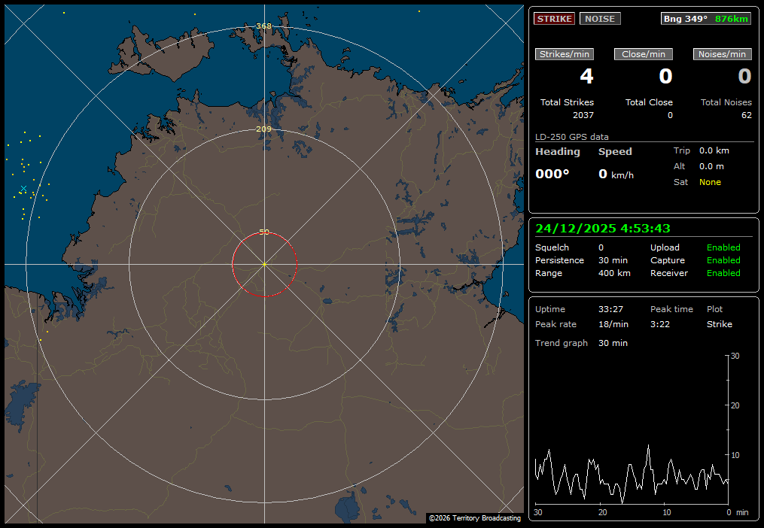
Task: Click the 209 km range ring label
Action: tap(263, 129)
